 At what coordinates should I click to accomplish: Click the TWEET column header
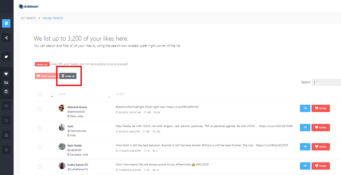point(120,94)
